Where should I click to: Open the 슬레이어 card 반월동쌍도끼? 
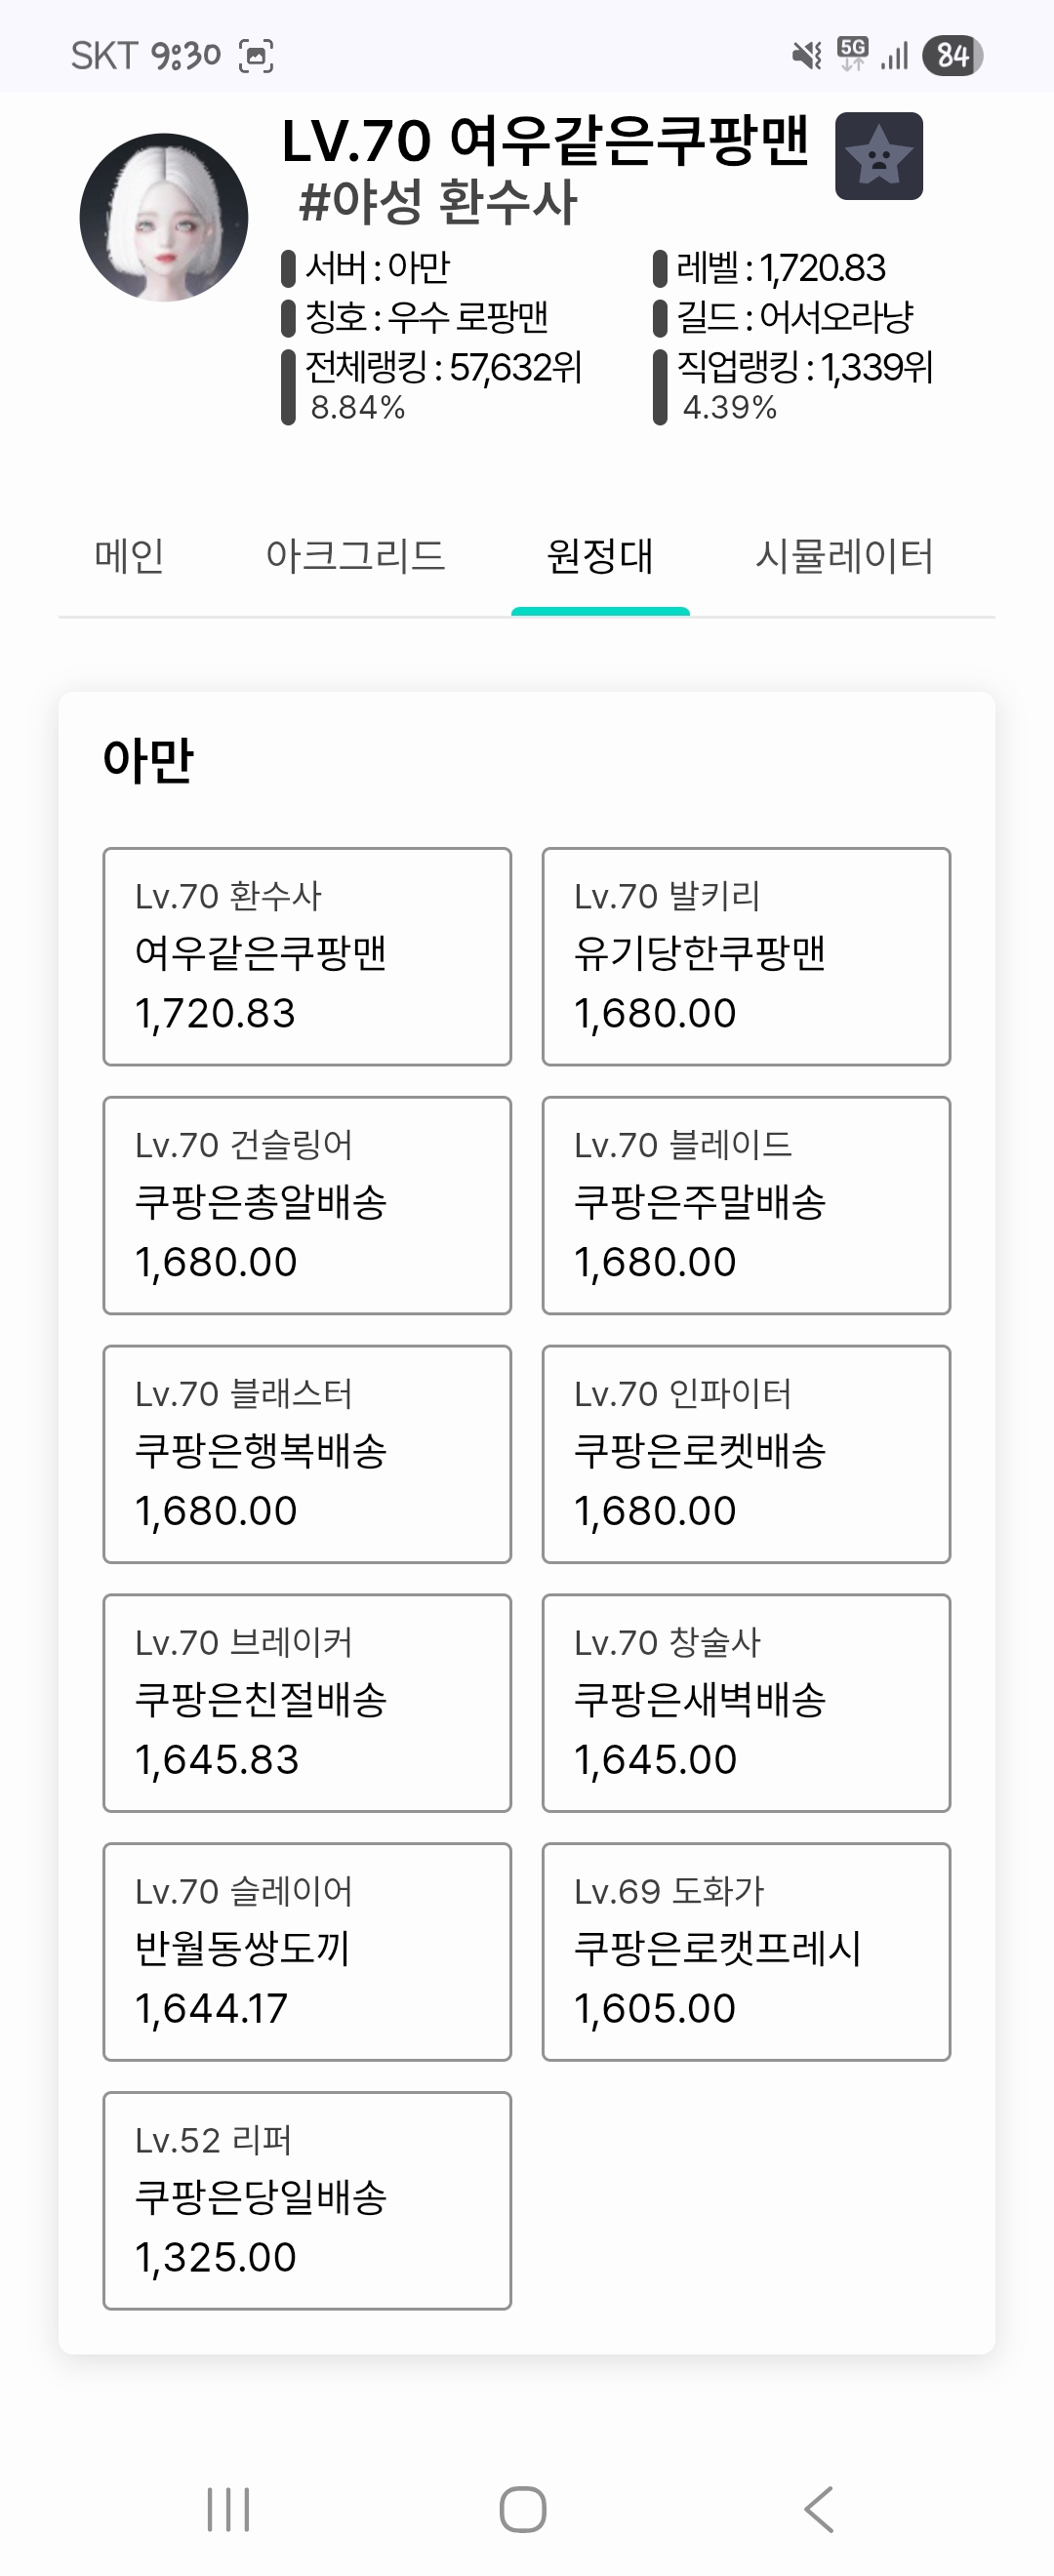click(x=307, y=1951)
